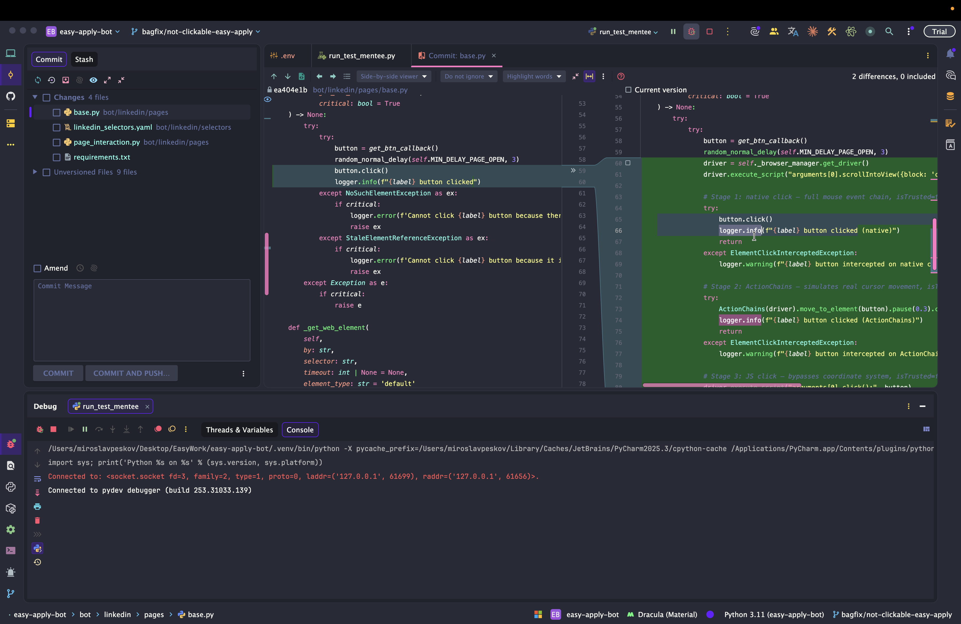This screenshot has width=961, height=624.
Task: Click the Rollback icon in Commit toolbar
Action: pos(51,80)
